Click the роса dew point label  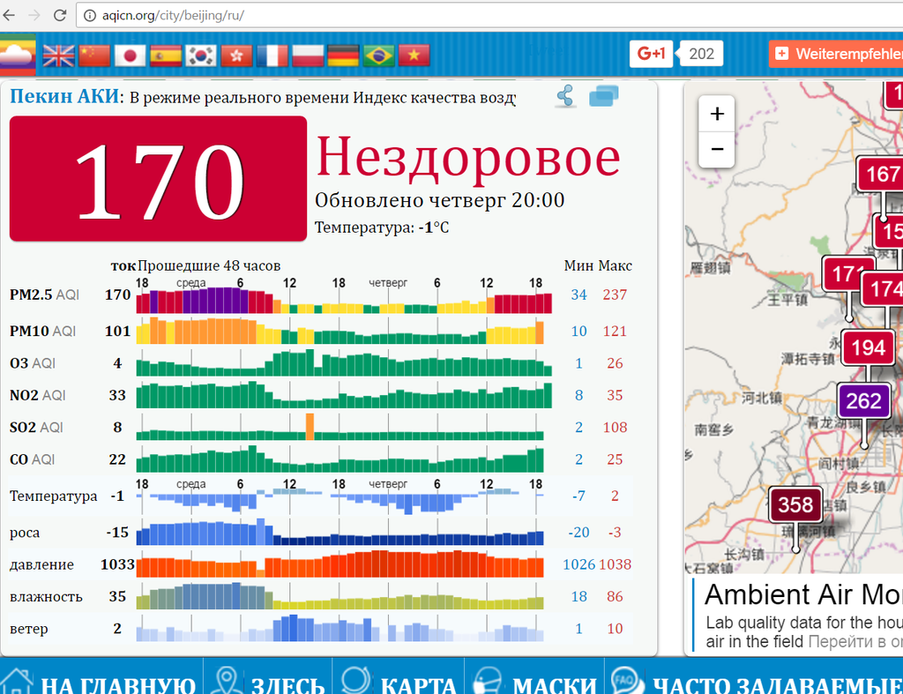[25, 533]
